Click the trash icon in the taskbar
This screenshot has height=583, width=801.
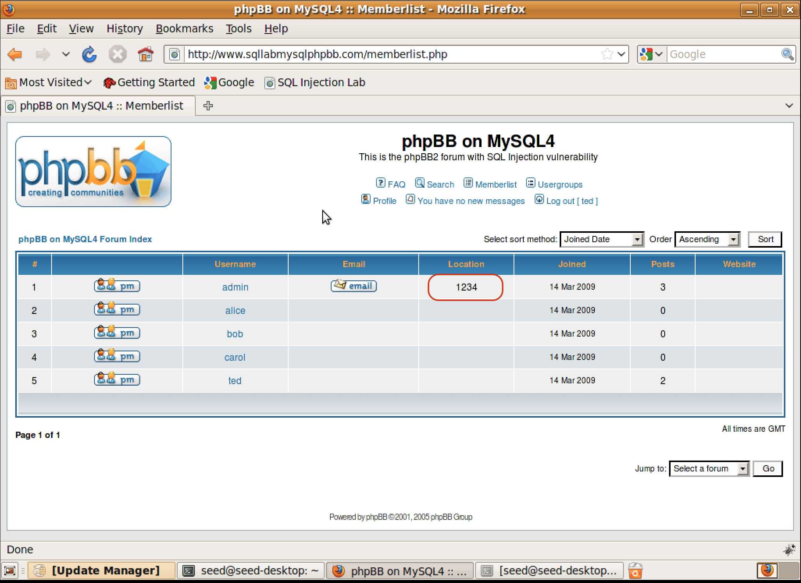(635, 571)
